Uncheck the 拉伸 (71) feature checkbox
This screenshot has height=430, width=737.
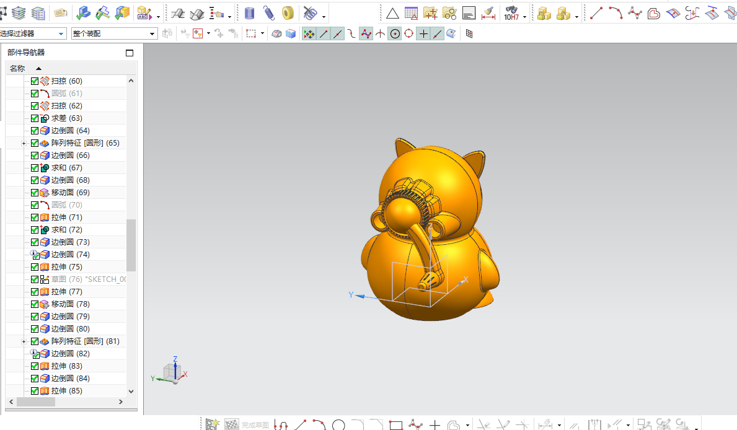coord(35,217)
